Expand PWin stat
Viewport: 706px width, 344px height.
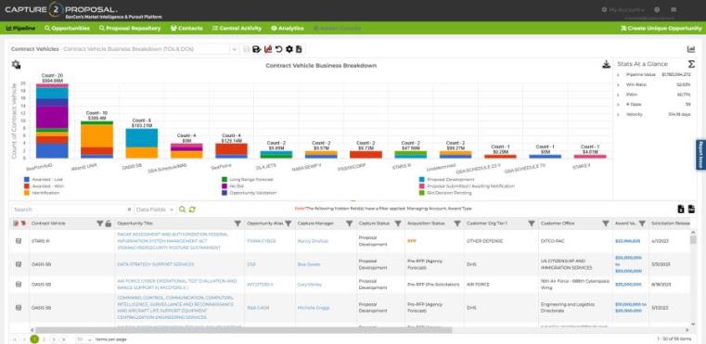pos(619,94)
